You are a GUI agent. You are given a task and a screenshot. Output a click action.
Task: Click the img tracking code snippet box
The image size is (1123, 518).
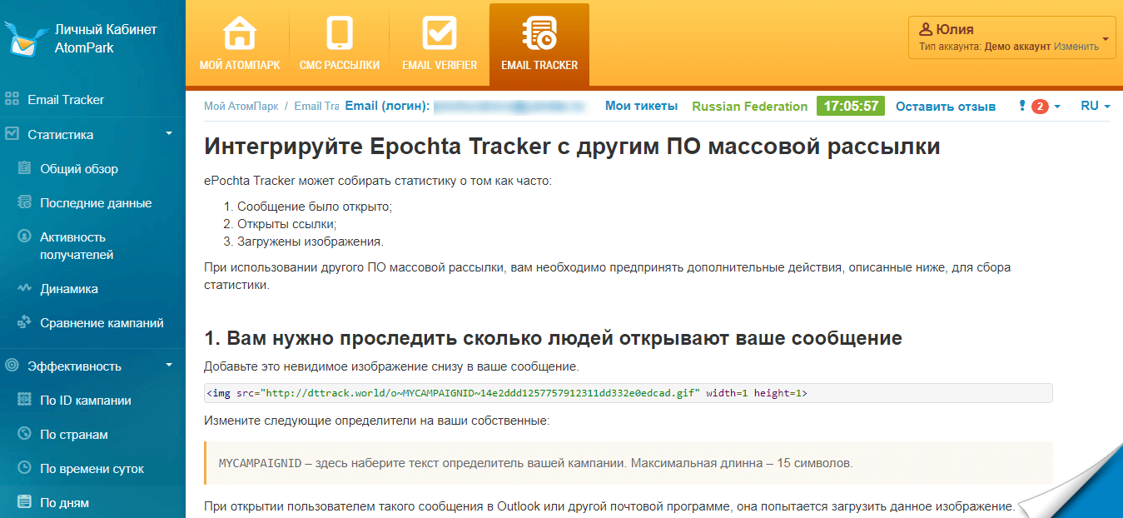pyautogui.click(x=629, y=393)
